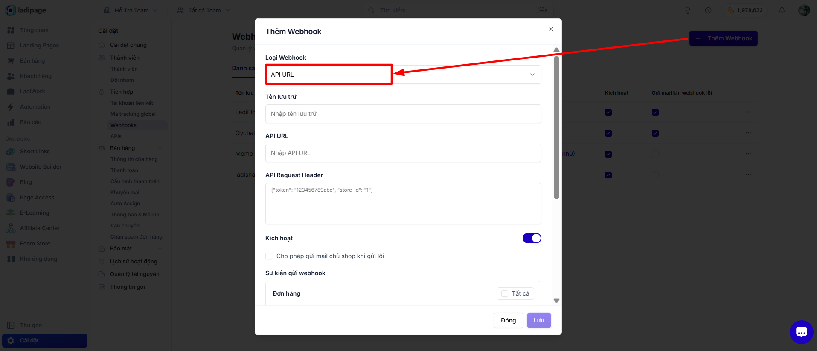Open the live chat support bubble
The image size is (817, 351).
[x=802, y=332]
